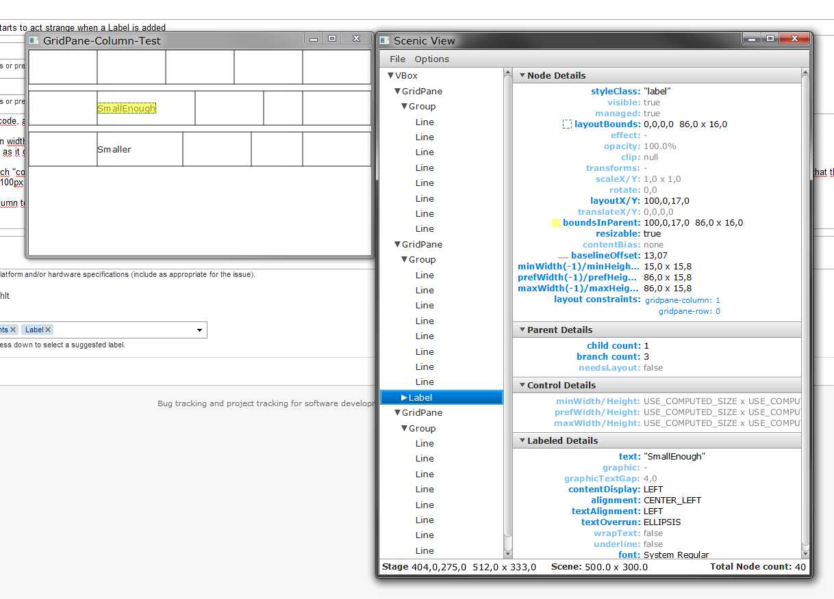Remove the tag ending in "nts" using its x
Screen dimensions: 834x599
tap(13, 330)
